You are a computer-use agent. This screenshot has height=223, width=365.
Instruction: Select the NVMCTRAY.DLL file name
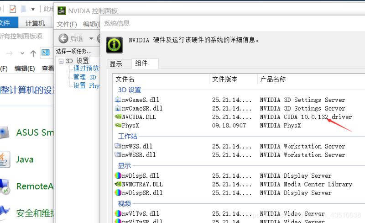click(x=142, y=184)
